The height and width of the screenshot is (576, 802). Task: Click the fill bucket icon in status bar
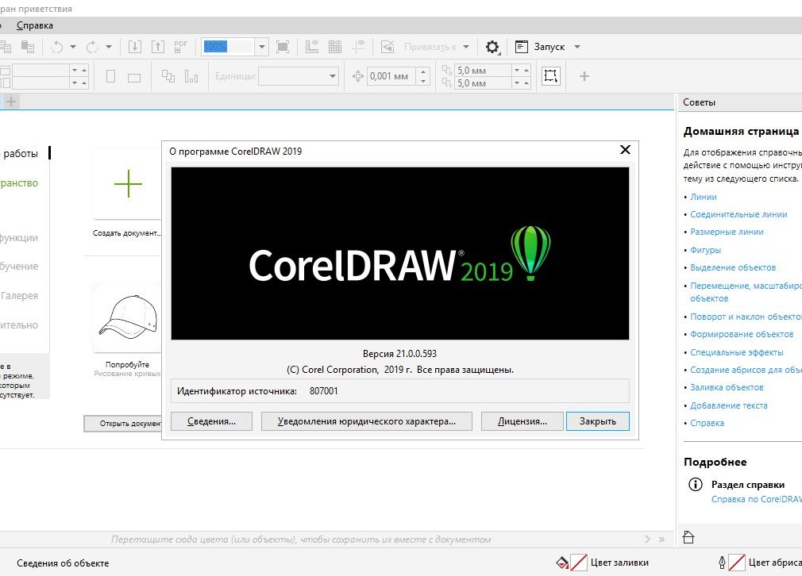click(562, 563)
